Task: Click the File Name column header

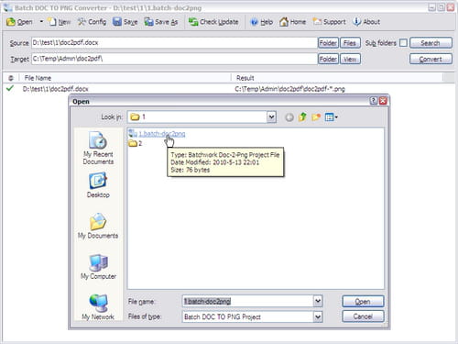Action: pyautogui.click(x=125, y=78)
